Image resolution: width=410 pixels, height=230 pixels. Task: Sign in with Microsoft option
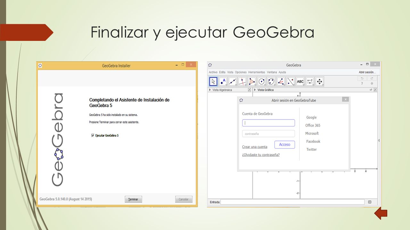point(312,134)
